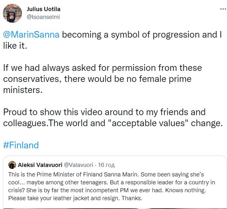Click the "16 год" quoted tweet timestamp
This screenshot has width=227, height=209.
pyautogui.click(x=107, y=165)
